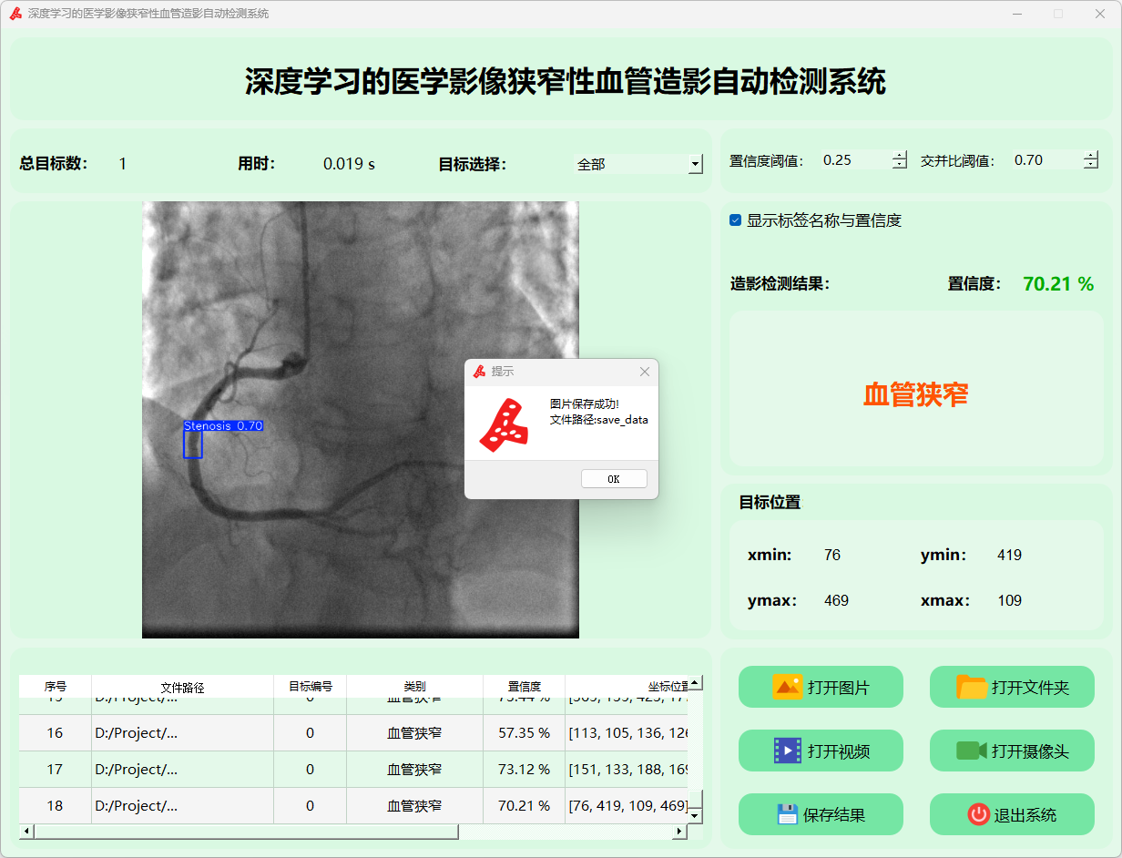Click the table's vertical scrollbar up arrow

695,683
